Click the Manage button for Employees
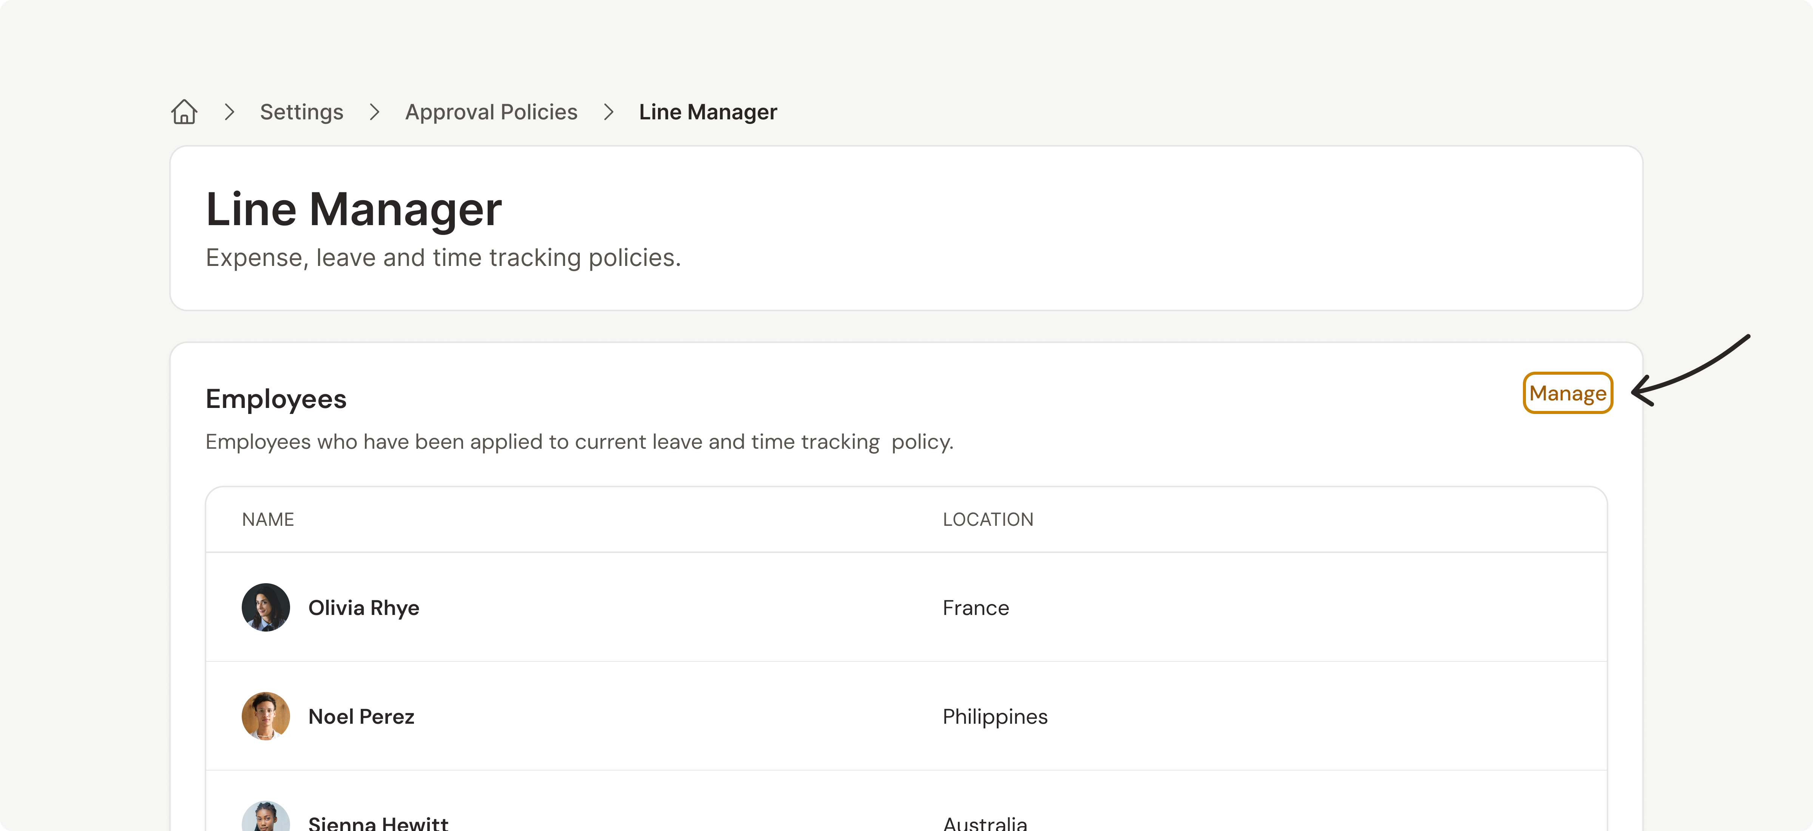This screenshot has width=1813, height=831. [1567, 393]
